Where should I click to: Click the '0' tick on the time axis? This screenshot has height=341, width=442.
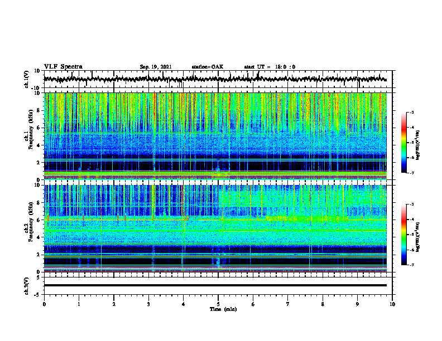pos(44,304)
